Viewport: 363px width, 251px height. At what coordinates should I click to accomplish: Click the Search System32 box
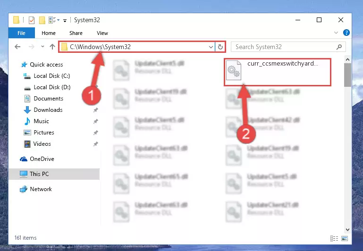(x=288, y=47)
